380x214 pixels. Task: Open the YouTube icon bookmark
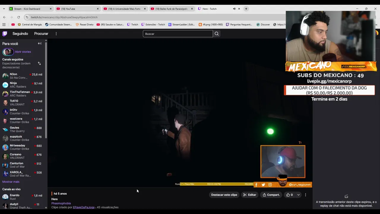point(13,25)
